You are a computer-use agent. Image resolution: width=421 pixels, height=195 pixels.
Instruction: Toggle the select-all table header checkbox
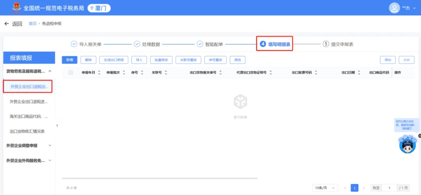71,72
